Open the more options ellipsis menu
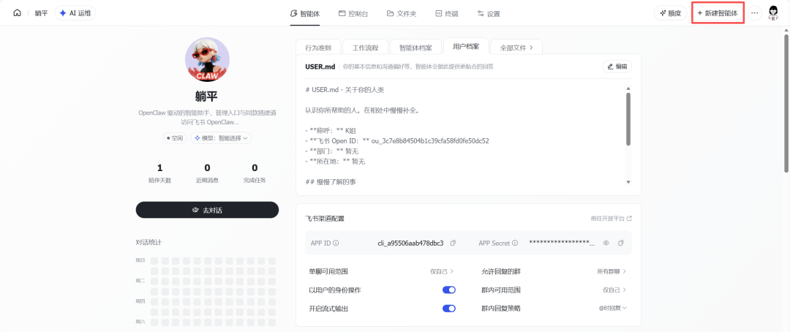 755,13
